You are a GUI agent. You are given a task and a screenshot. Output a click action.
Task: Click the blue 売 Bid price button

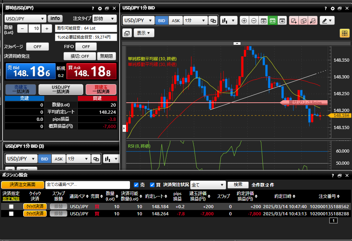tap(31, 71)
